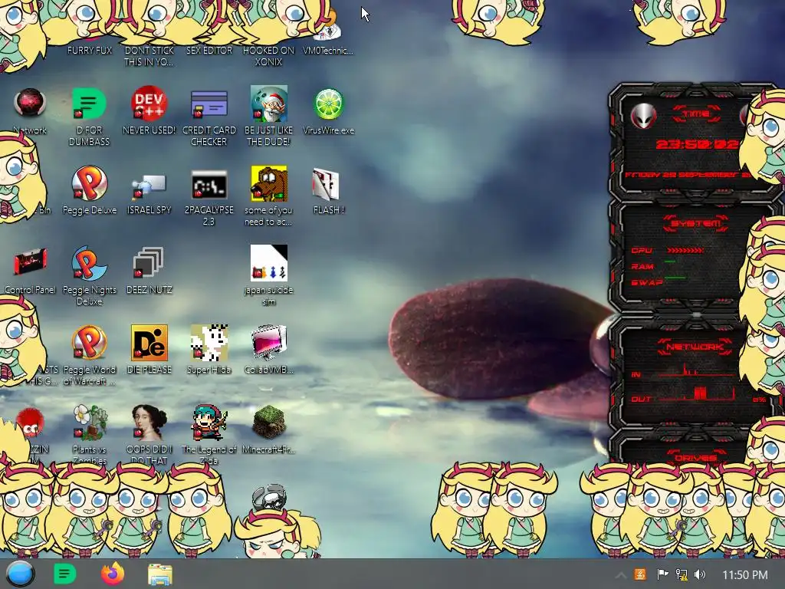
Task: Open the volume speaker tray icon
Action: [x=700, y=574]
